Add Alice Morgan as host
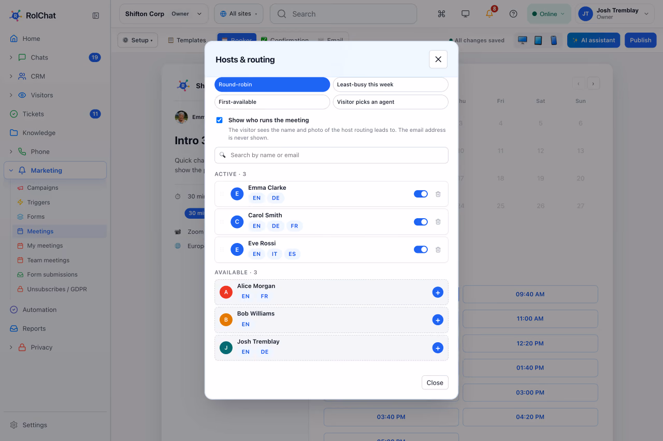663x441 pixels. pos(438,293)
